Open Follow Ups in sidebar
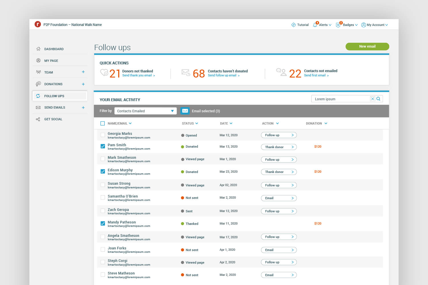Screen dimensions: 428x285 coord(60,96)
